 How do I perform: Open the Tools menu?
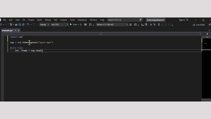pos(72,20)
